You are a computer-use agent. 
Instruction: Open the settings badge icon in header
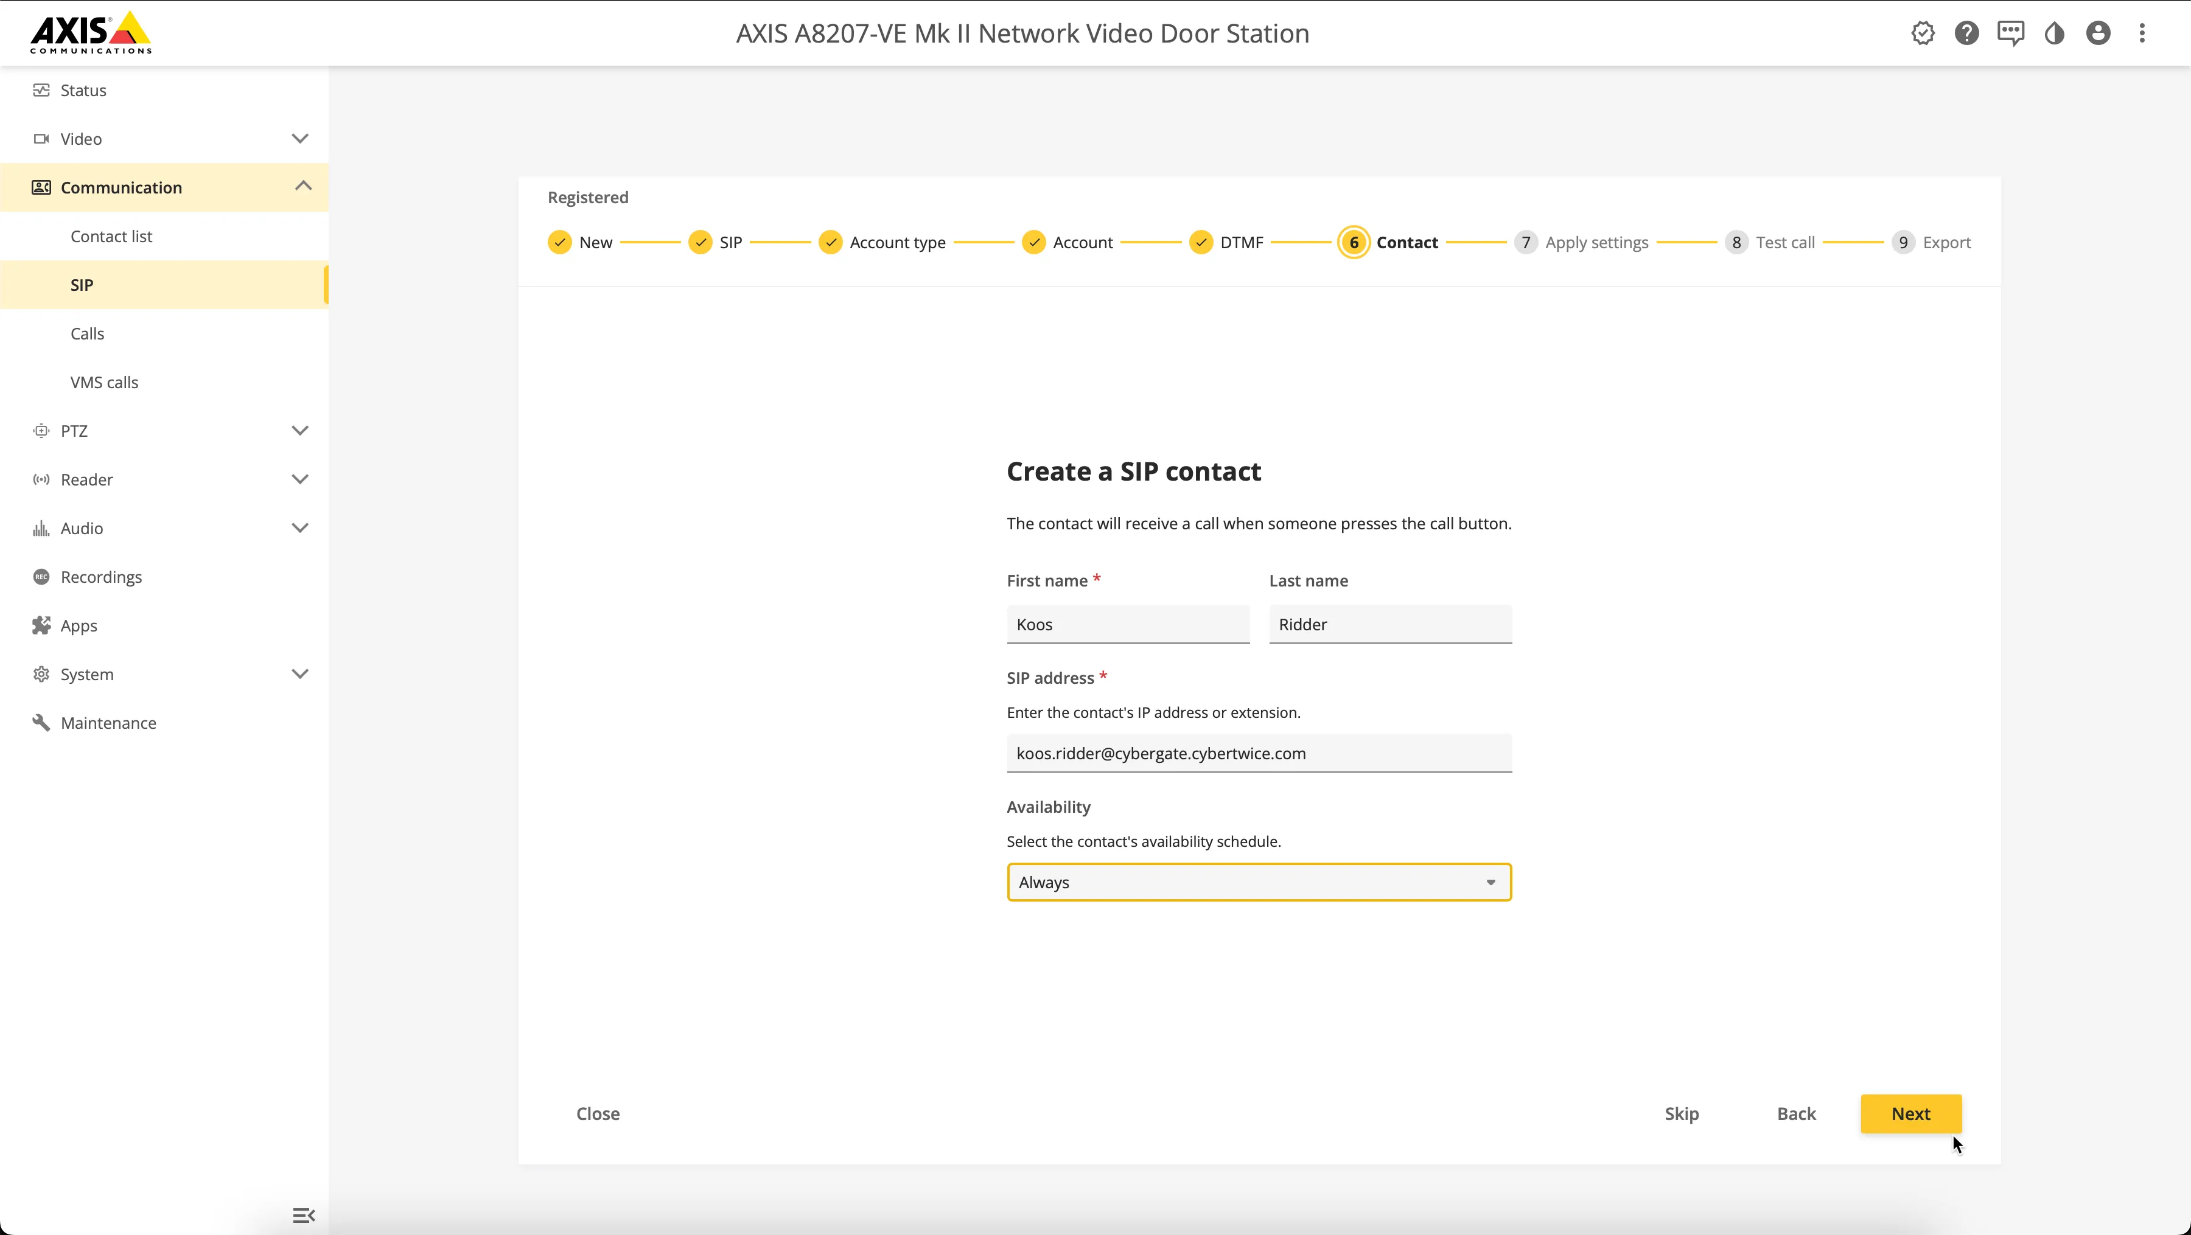click(1922, 33)
